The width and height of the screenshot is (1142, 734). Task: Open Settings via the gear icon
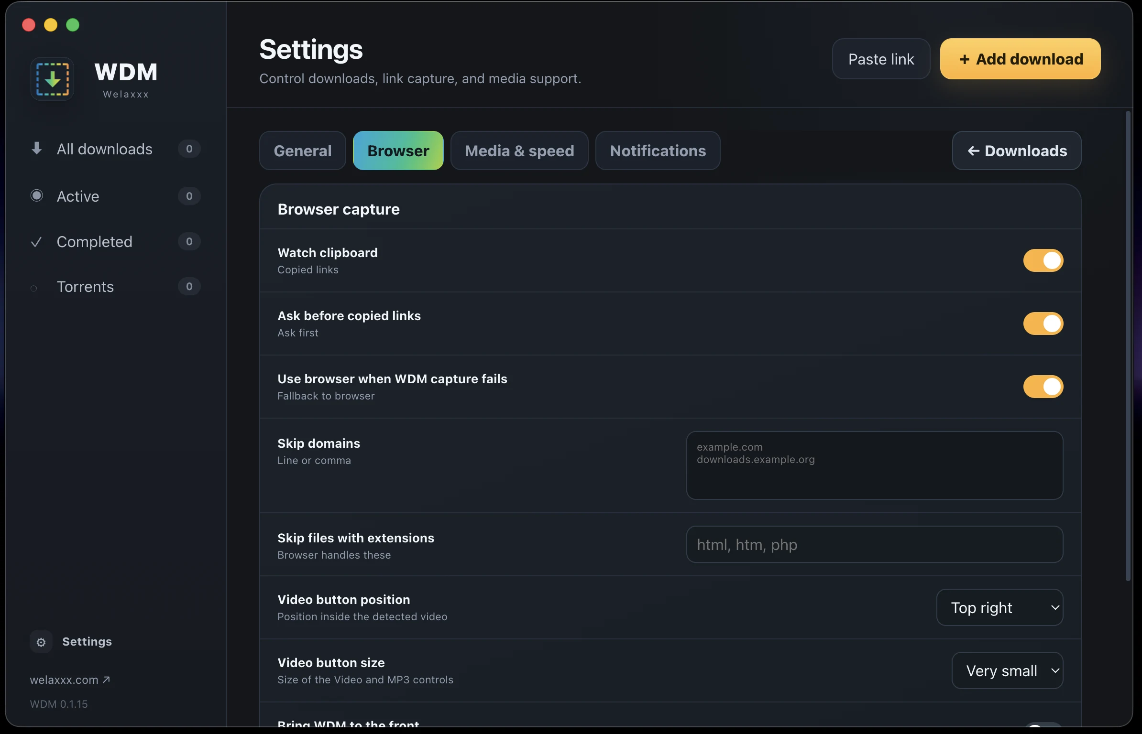click(x=41, y=642)
